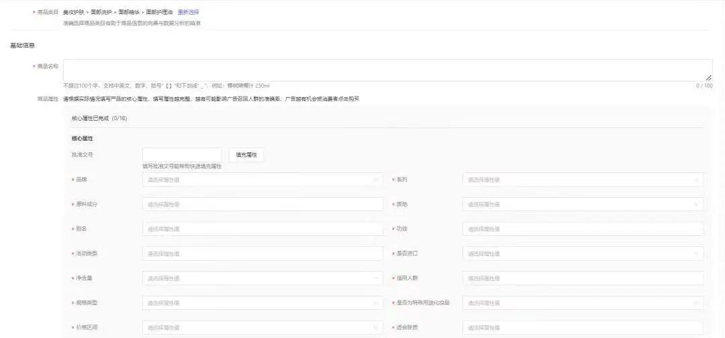Click the 原料成分 attribute field
Screen dimensions: 725x338
(262, 205)
